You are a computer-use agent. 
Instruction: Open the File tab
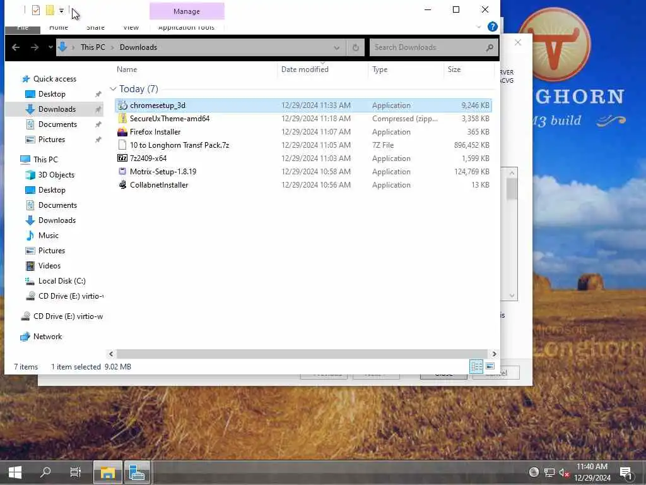click(x=23, y=28)
